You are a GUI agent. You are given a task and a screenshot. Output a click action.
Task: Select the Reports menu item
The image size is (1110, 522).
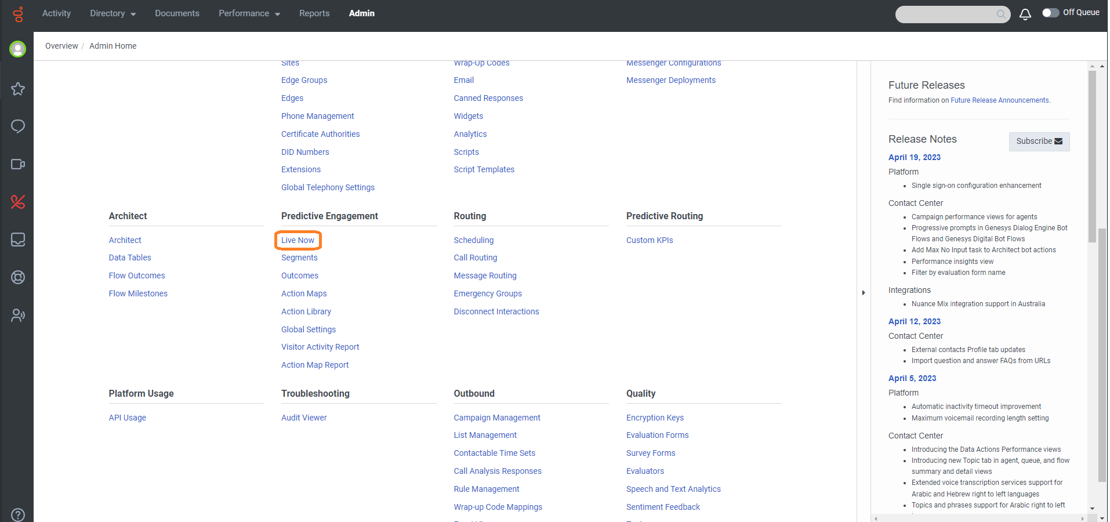point(314,13)
